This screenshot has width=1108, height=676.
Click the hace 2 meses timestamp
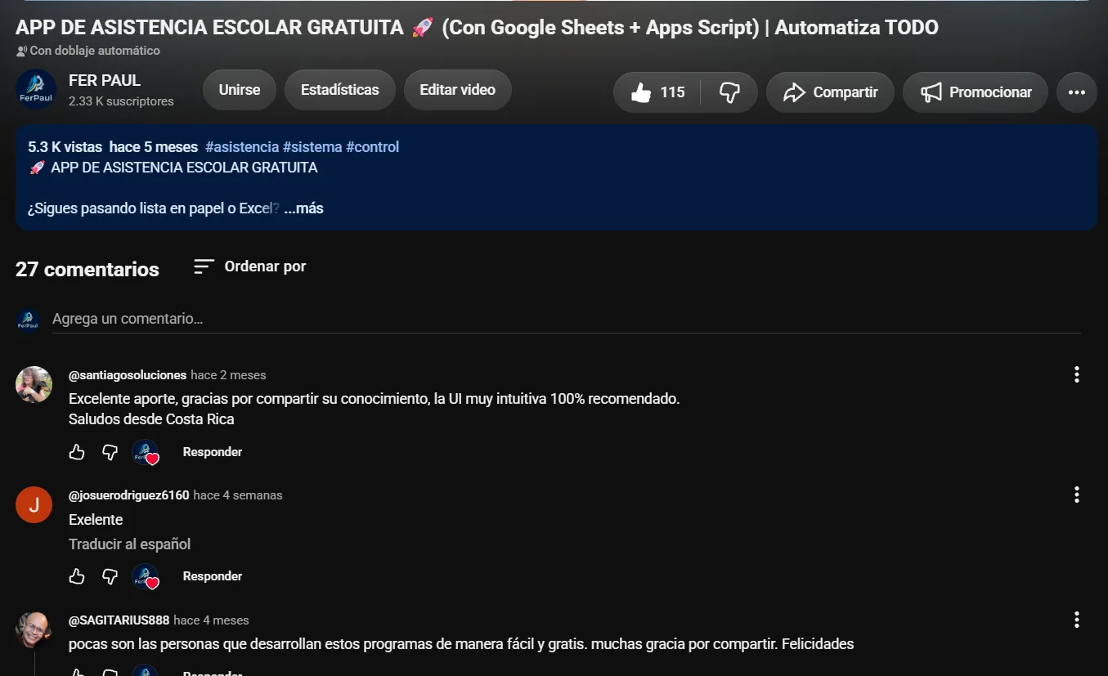click(228, 375)
